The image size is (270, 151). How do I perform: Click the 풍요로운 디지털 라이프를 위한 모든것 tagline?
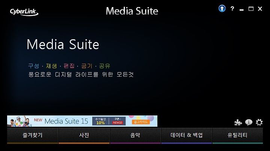coord(81,74)
